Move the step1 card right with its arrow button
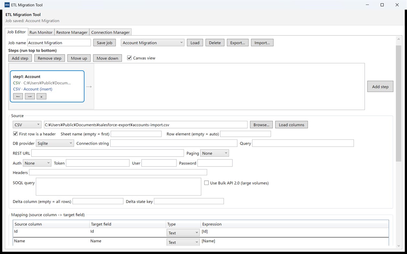This screenshot has height=254, width=407. tap(30, 96)
